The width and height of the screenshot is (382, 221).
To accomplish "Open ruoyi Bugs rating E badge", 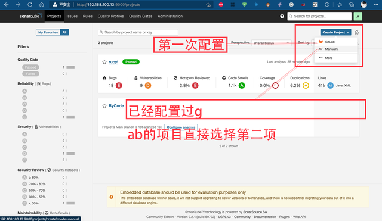I will [119, 85].
